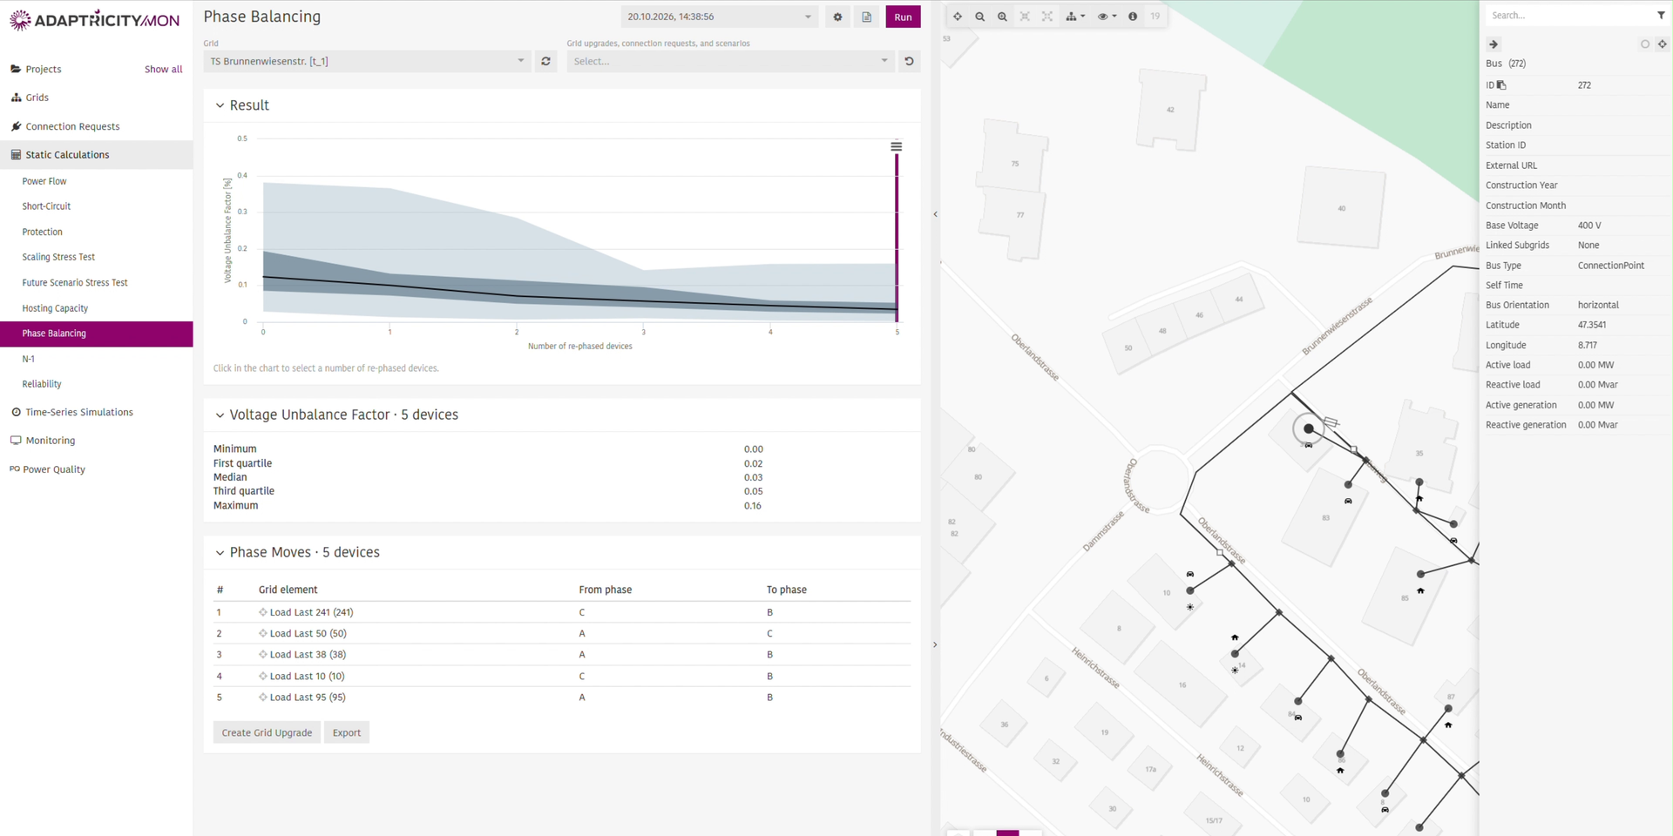Screen dimensions: 1673x836
Task: Click the AdaptricityMon logo
Action: click(94, 20)
